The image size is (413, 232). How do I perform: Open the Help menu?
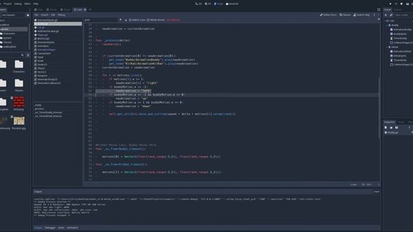(35, 4)
